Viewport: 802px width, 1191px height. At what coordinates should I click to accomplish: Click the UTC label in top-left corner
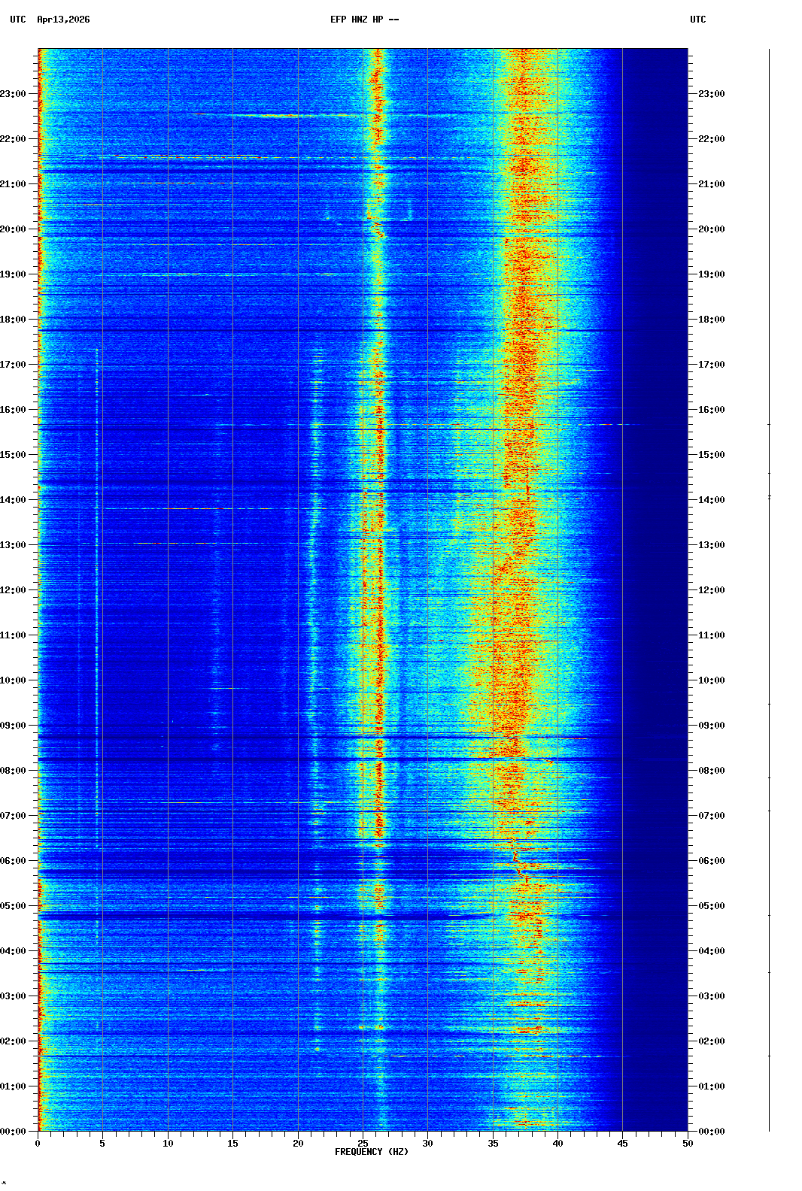click(18, 20)
